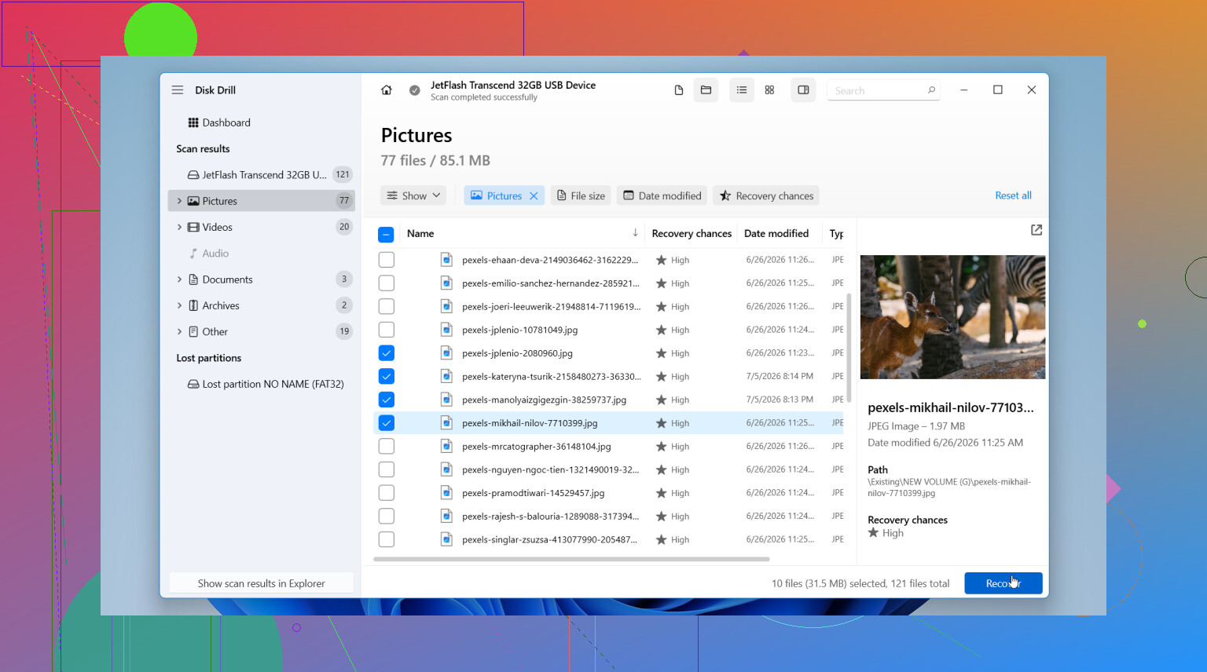Switch to folder view icon in toolbar
Image resolution: width=1207 pixels, height=672 pixels.
tap(706, 90)
